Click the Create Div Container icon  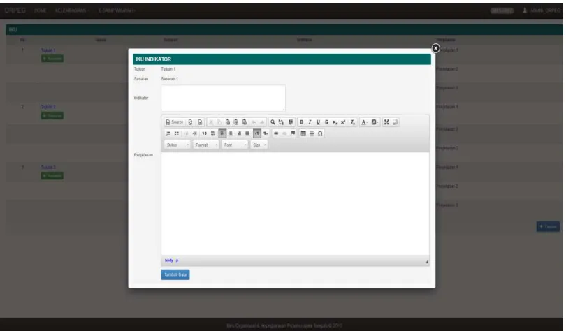tap(213, 134)
